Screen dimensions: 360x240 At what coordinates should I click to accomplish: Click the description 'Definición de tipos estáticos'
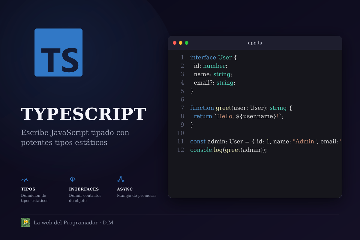[35, 198]
